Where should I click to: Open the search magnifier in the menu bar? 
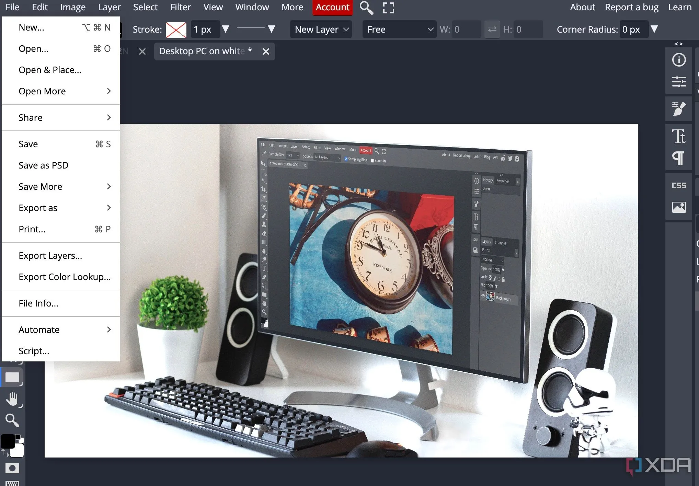click(x=366, y=8)
